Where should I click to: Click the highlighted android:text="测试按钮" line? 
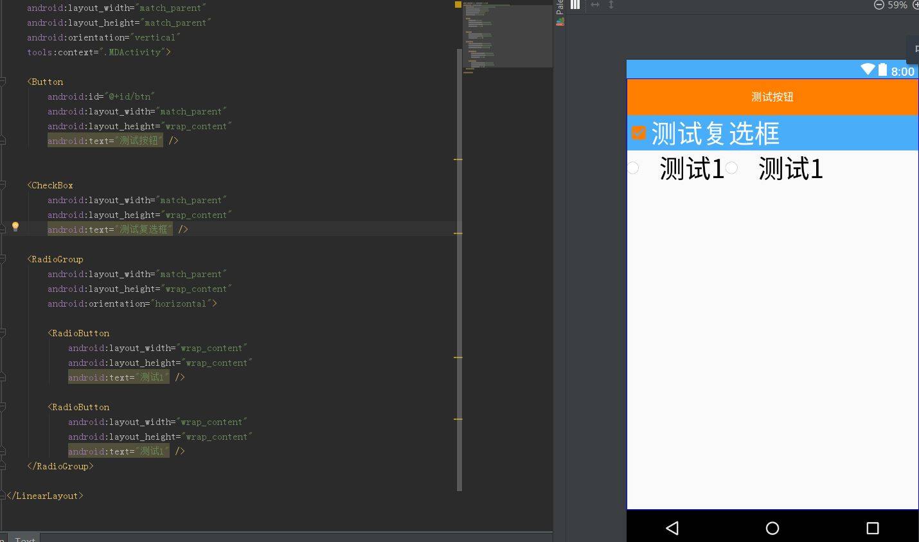click(x=112, y=140)
